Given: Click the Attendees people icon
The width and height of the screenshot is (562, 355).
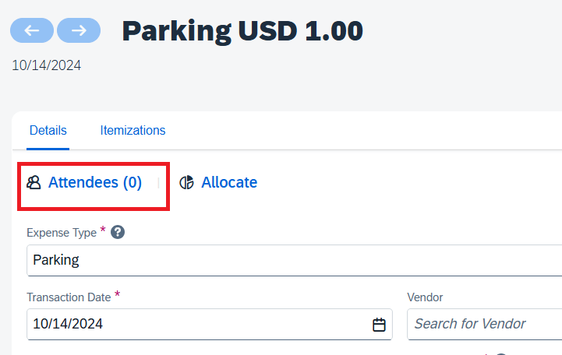Looking at the screenshot, I should (34, 183).
